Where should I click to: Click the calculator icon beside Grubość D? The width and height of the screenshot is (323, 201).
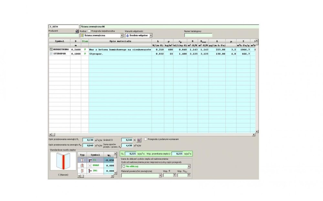tap(140, 140)
